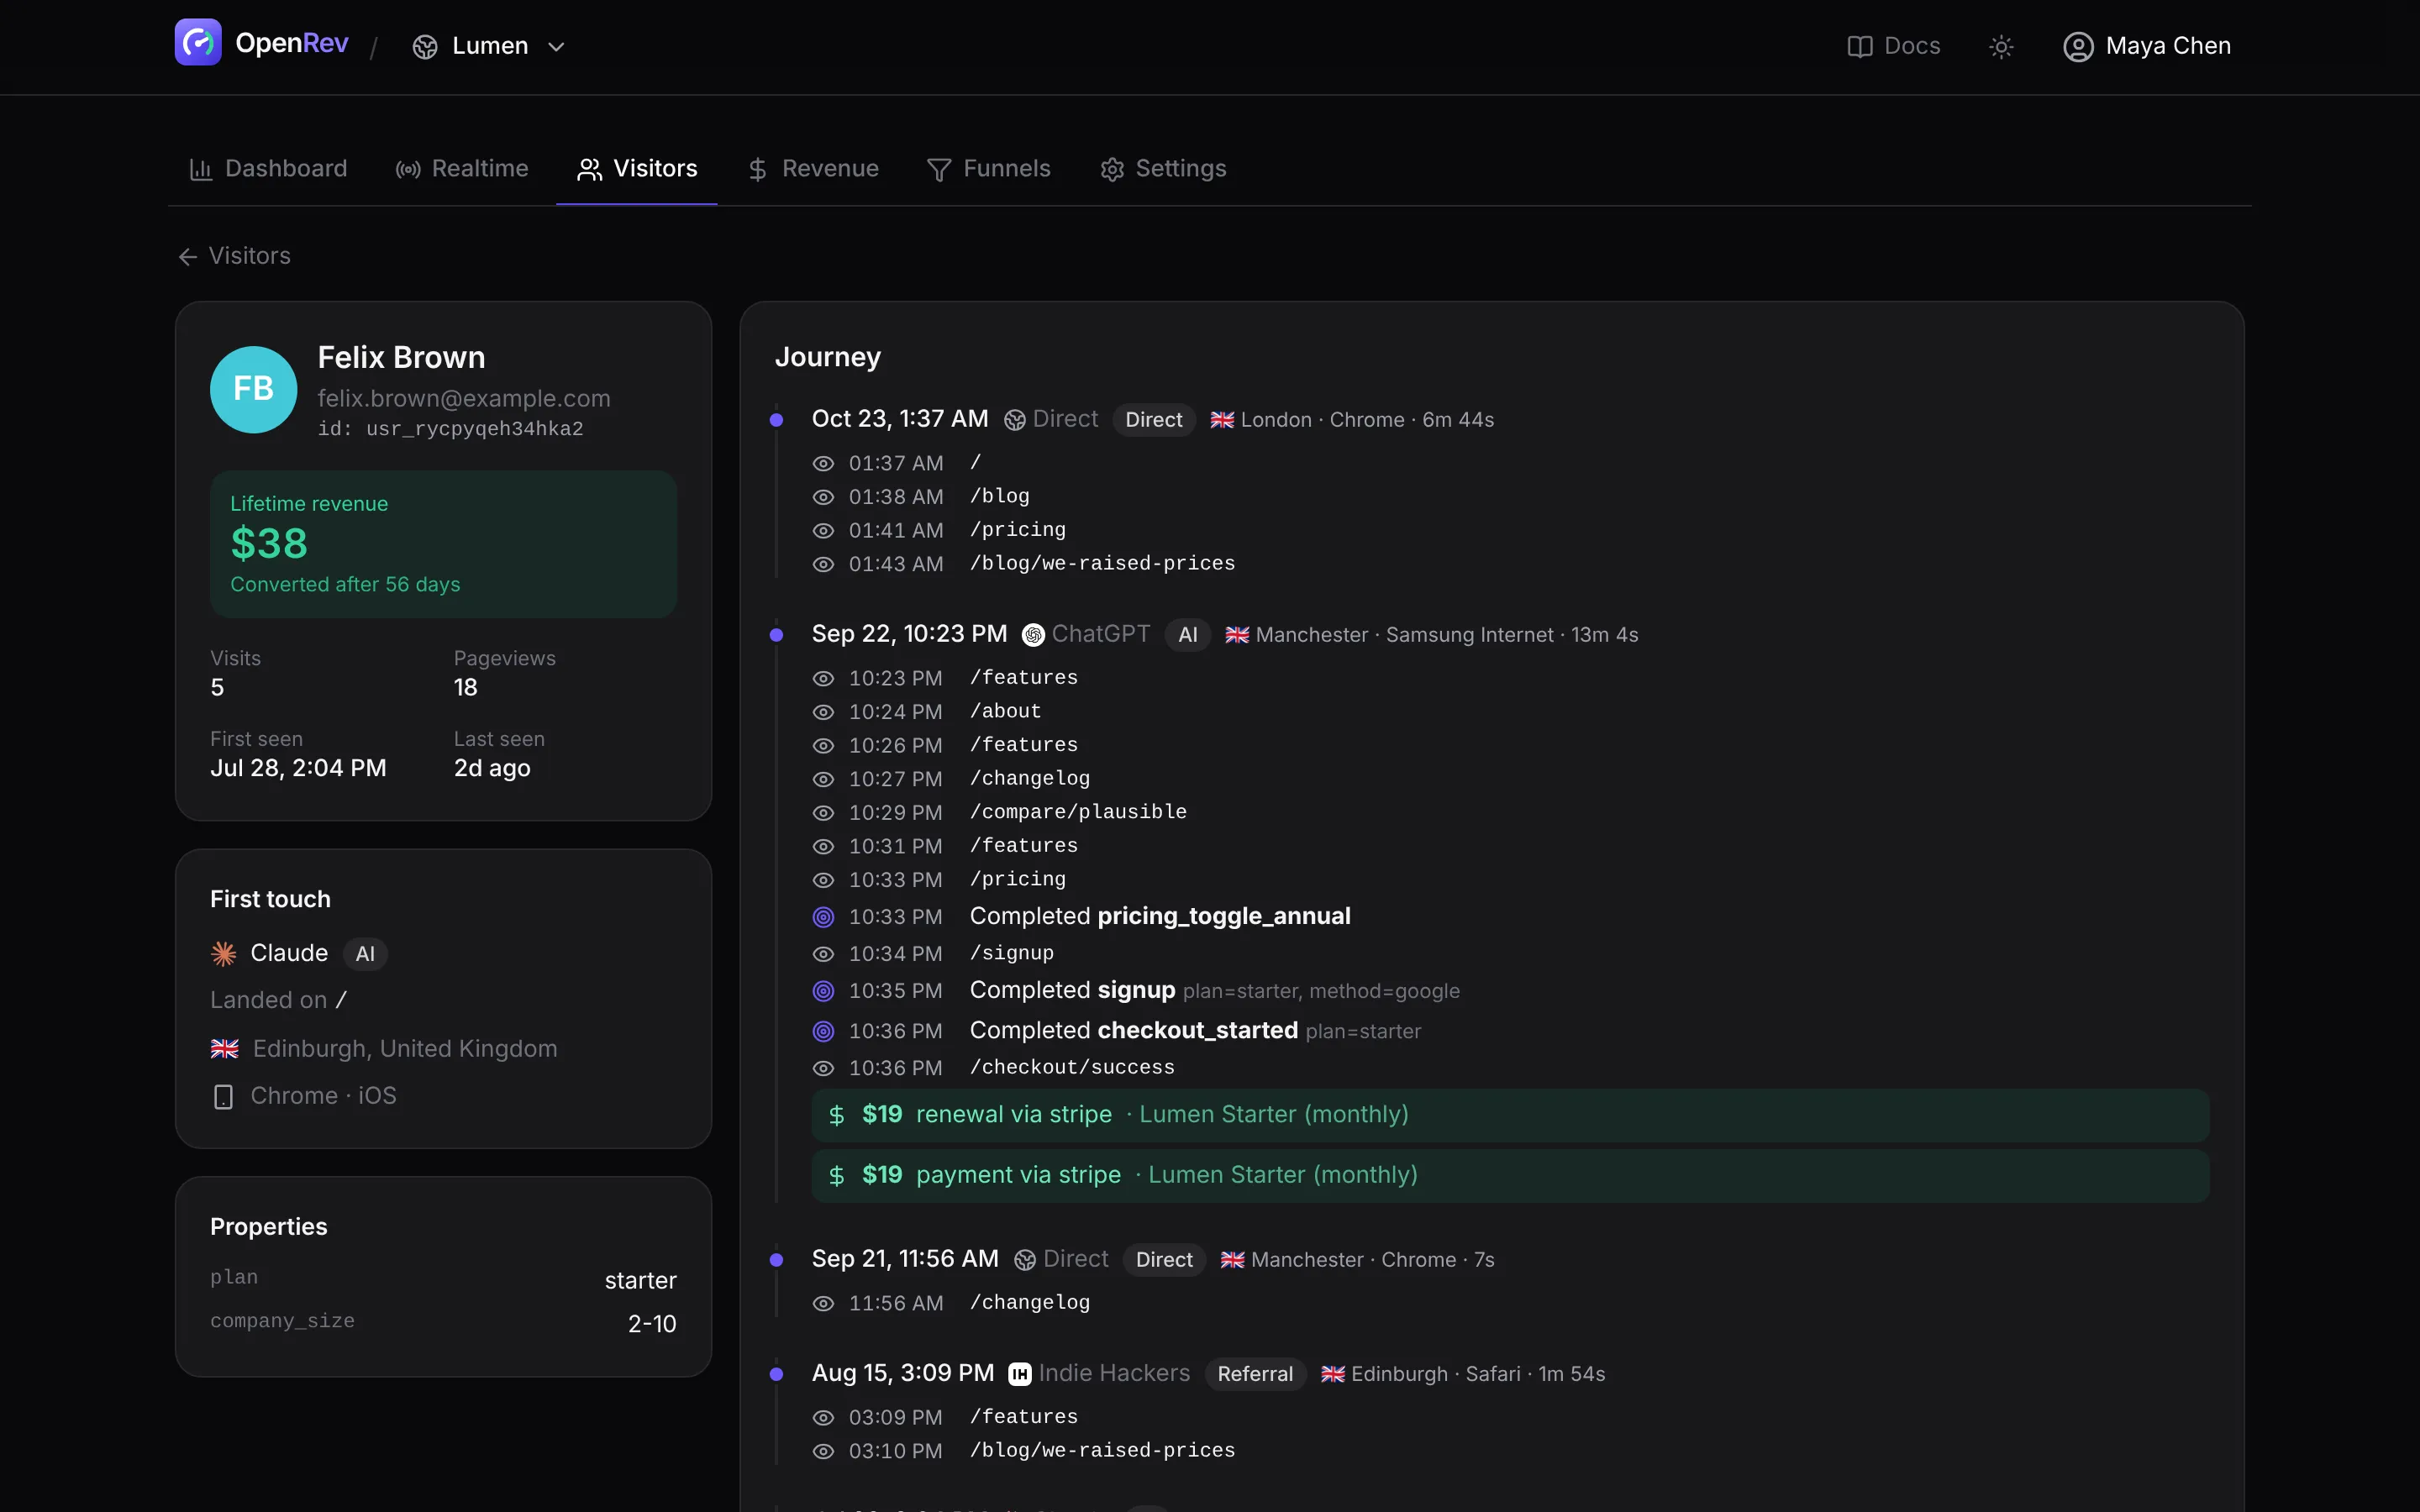2420x1512 pixels.
Task: Click the Indie Hackers source icon
Action: pyautogui.click(x=1020, y=1374)
